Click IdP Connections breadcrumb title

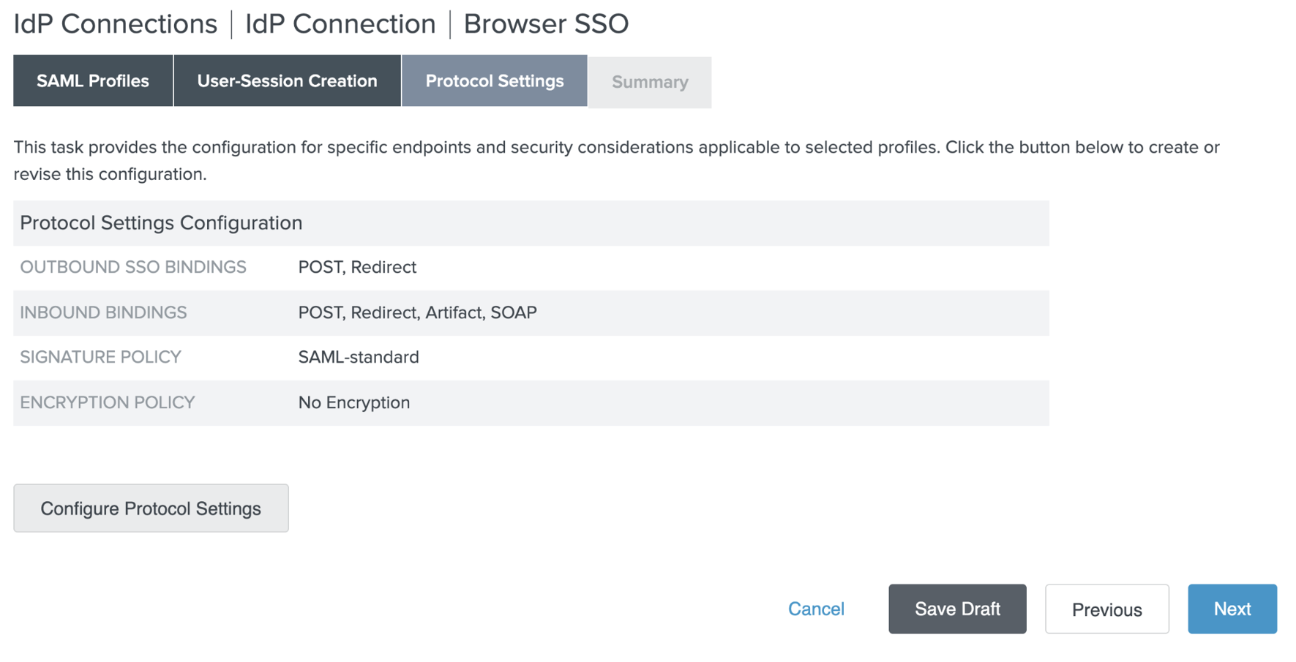[116, 24]
